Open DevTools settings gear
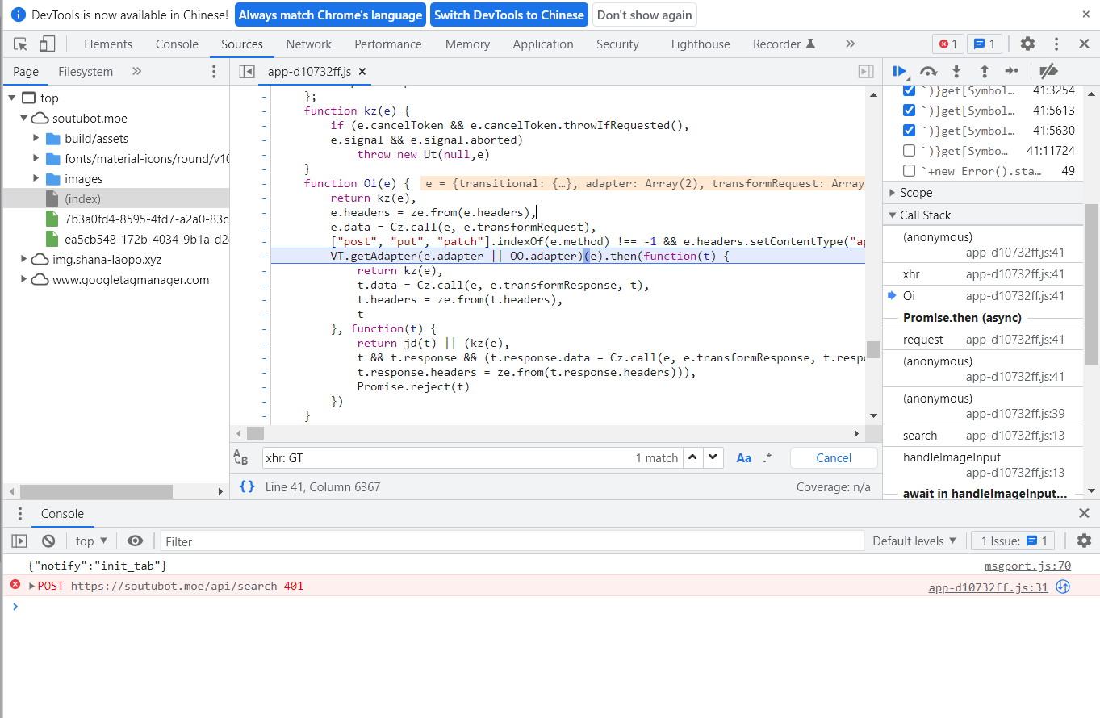This screenshot has height=718, width=1100. point(1027,44)
